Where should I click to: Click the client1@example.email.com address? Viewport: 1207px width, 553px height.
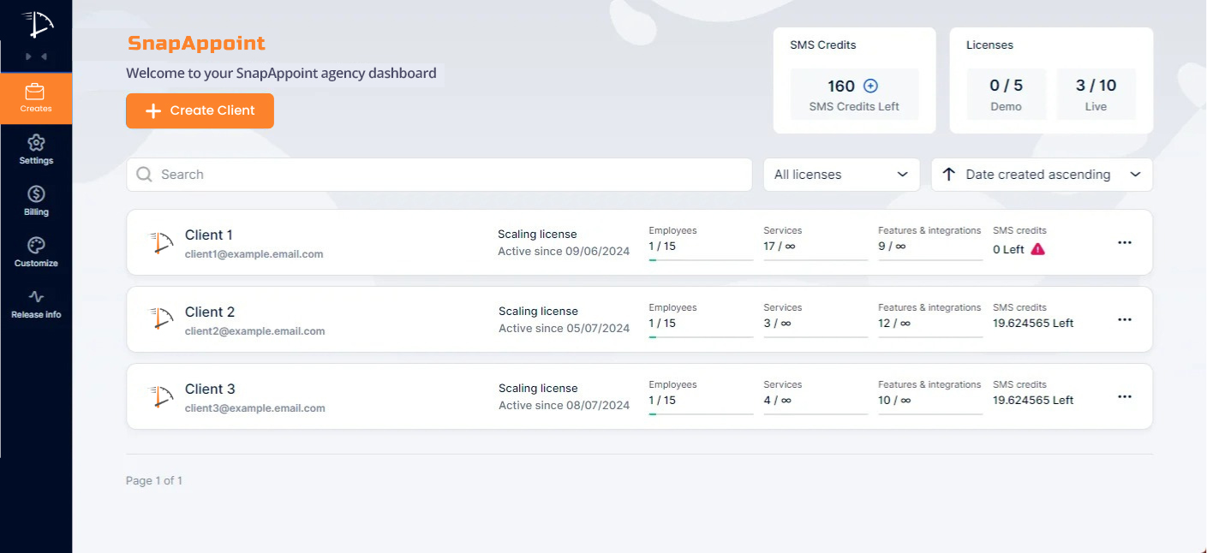pos(254,254)
